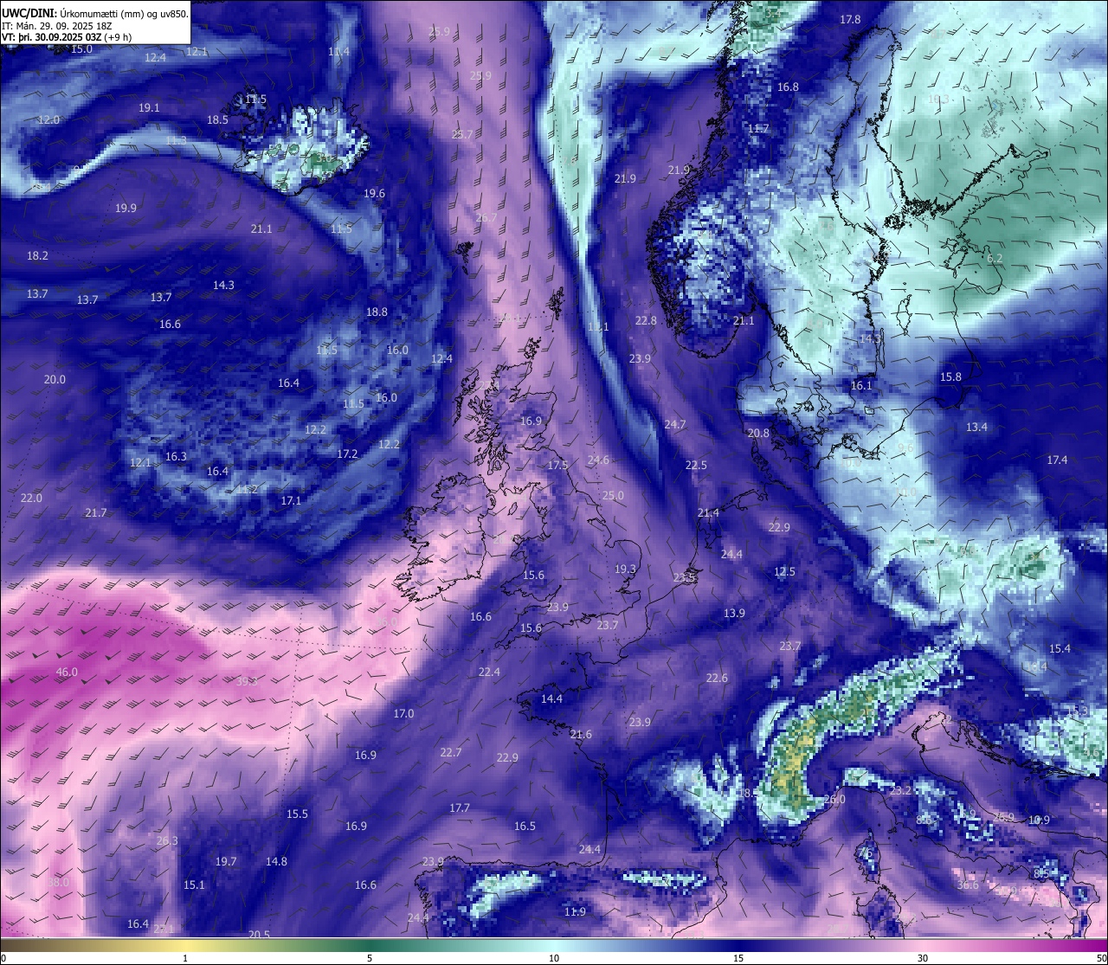Click the 19.1 value label
This screenshot has width=1108, height=965.
click(x=149, y=108)
